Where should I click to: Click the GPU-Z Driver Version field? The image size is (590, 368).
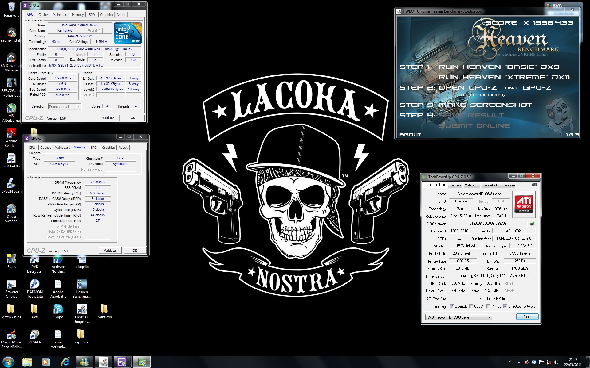click(x=492, y=276)
